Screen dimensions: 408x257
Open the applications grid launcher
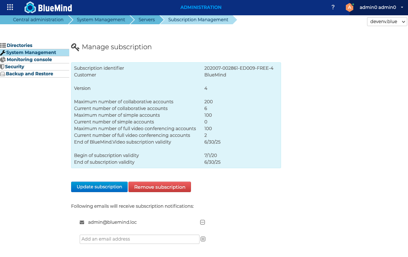tap(10, 7)
